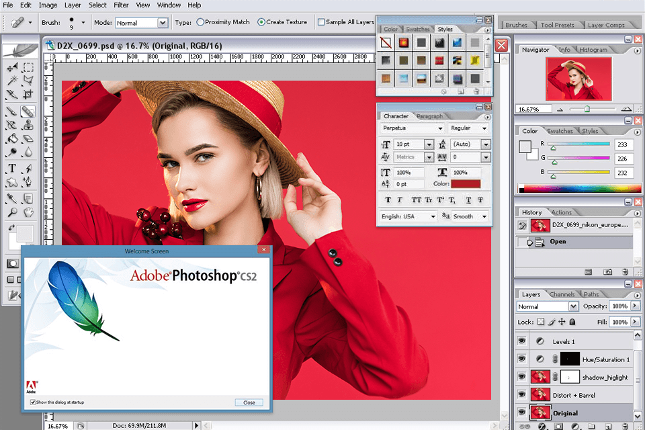Click the Opacity 100% field
Viewport: 645px width, 430px height.
pos(619,306)
